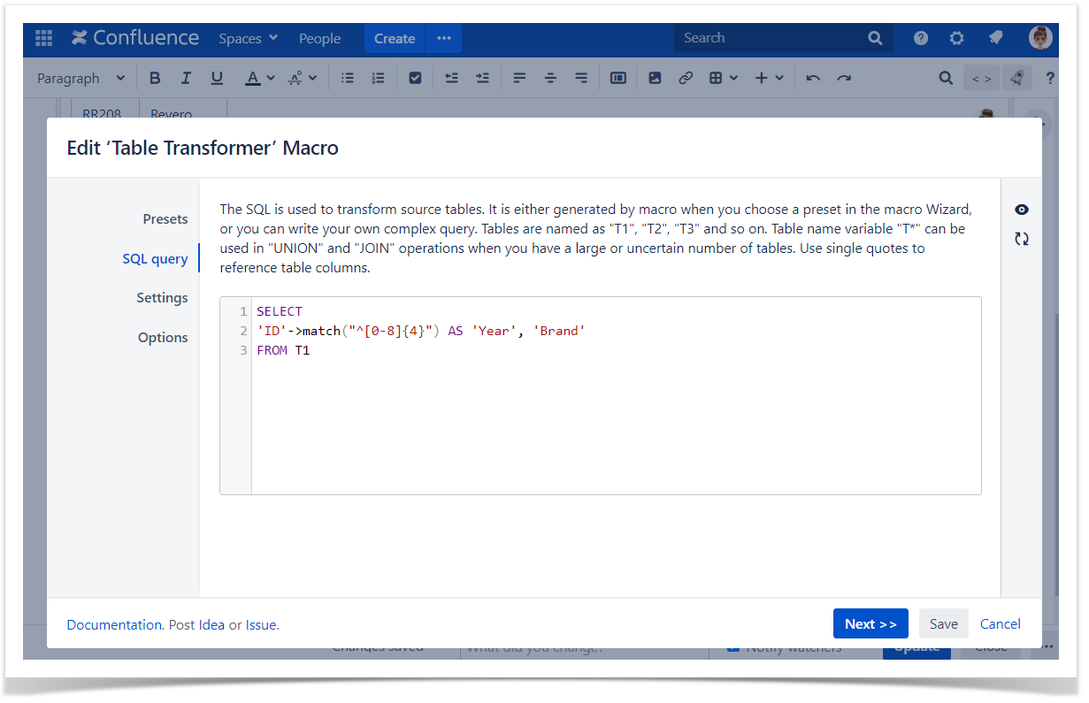Click the Bold formatting icon
The image size is (1089, 703).
tap(155, 78)
